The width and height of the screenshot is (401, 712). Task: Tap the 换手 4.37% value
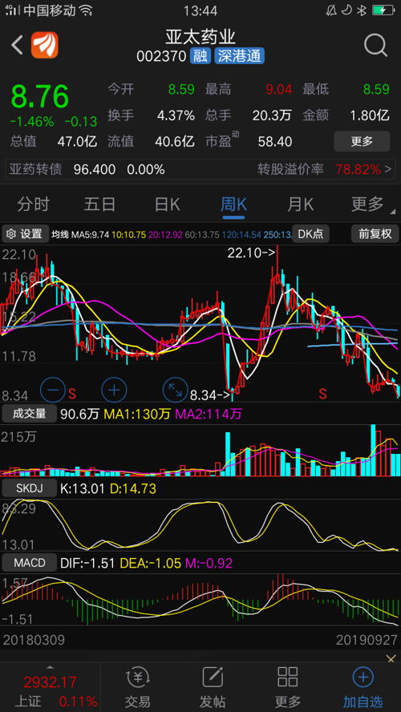[176, 115]
